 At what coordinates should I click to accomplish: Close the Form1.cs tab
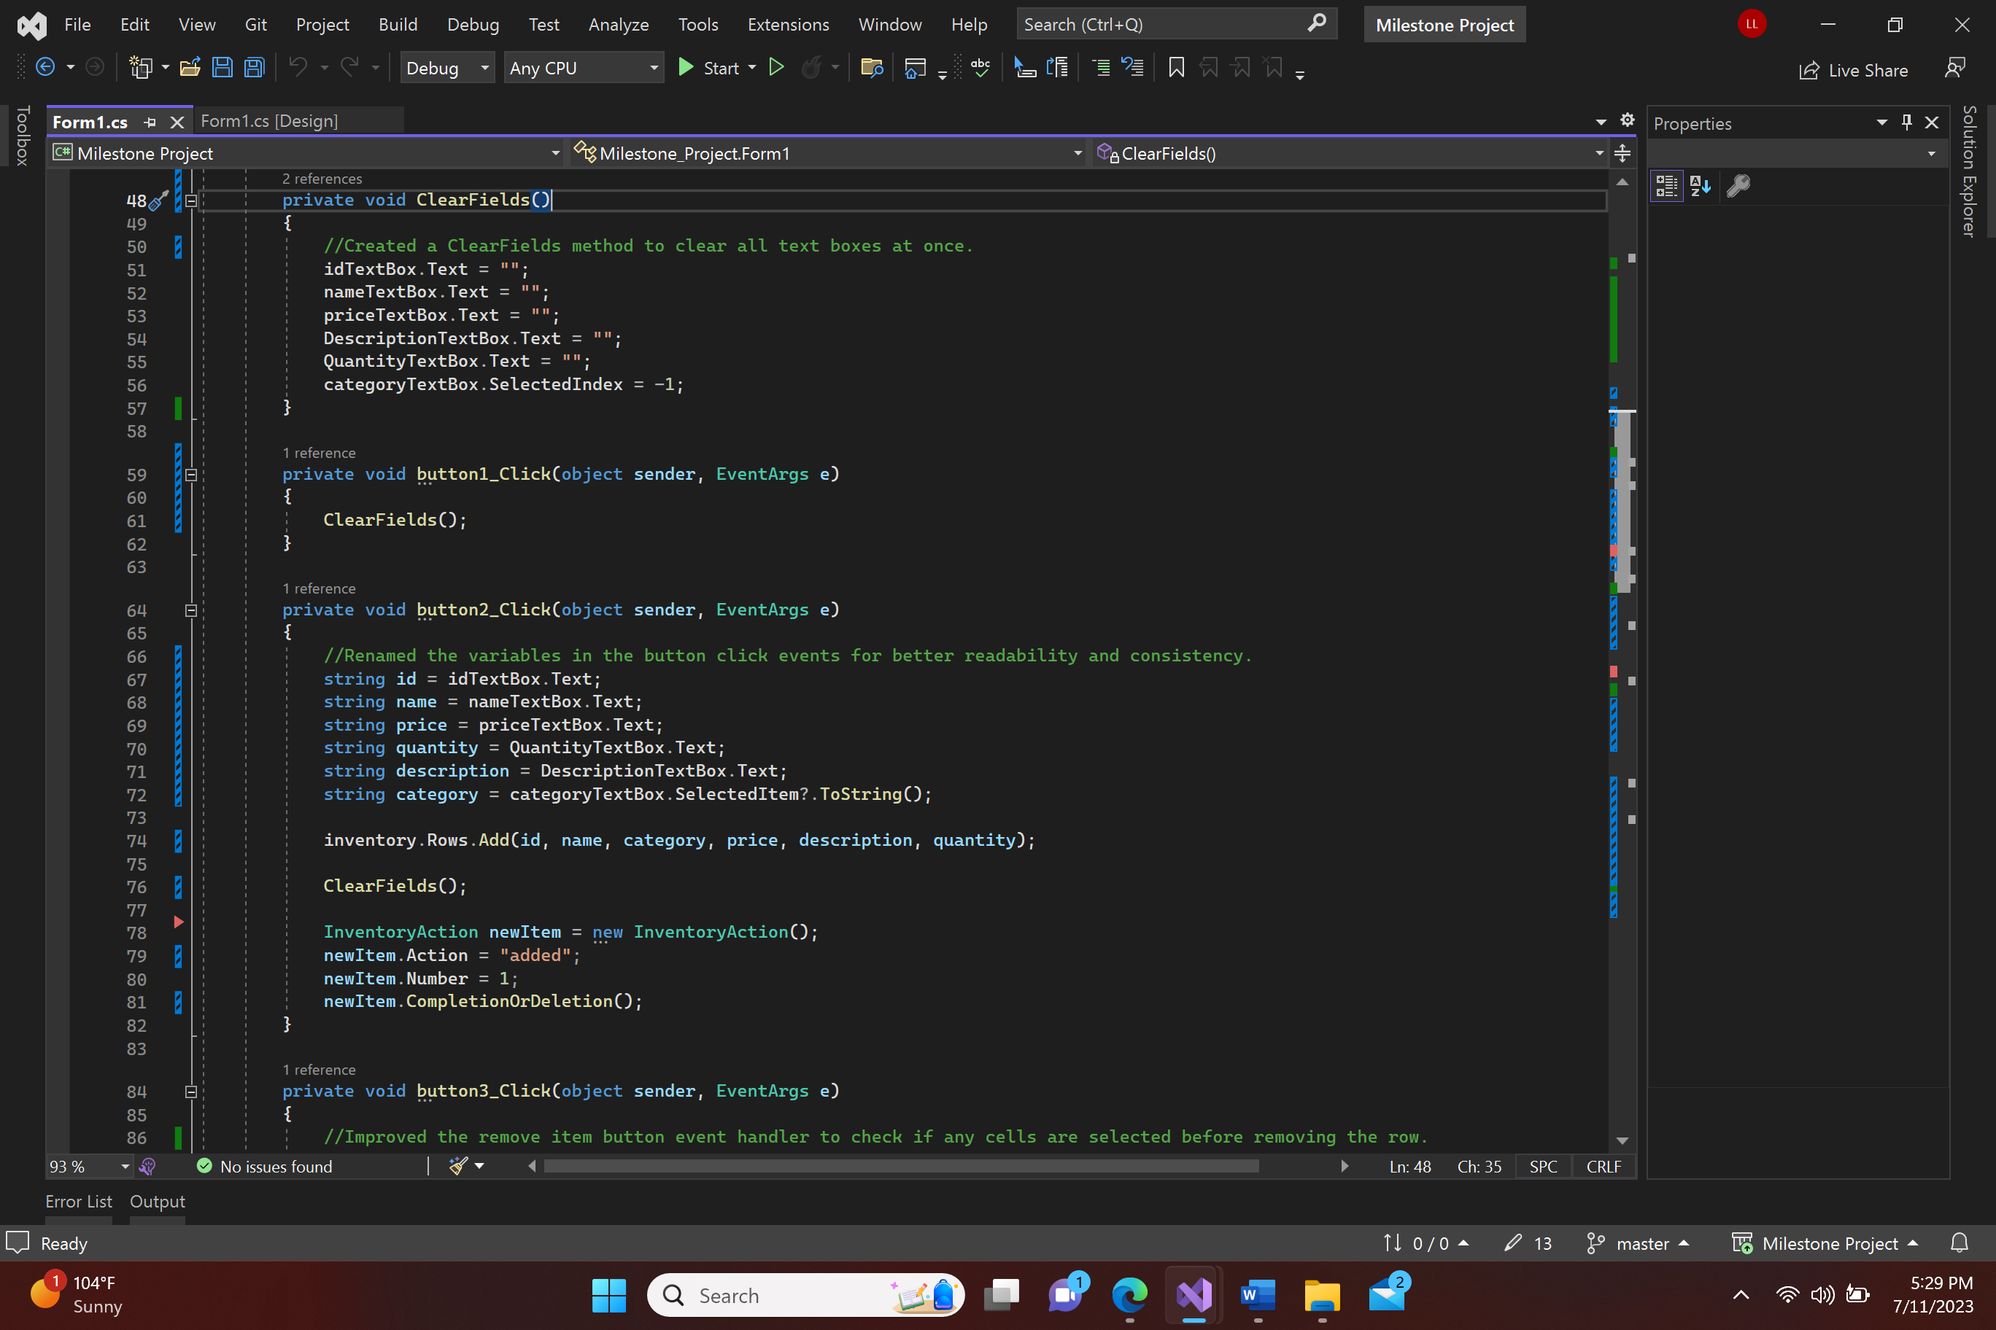[177, 122]
